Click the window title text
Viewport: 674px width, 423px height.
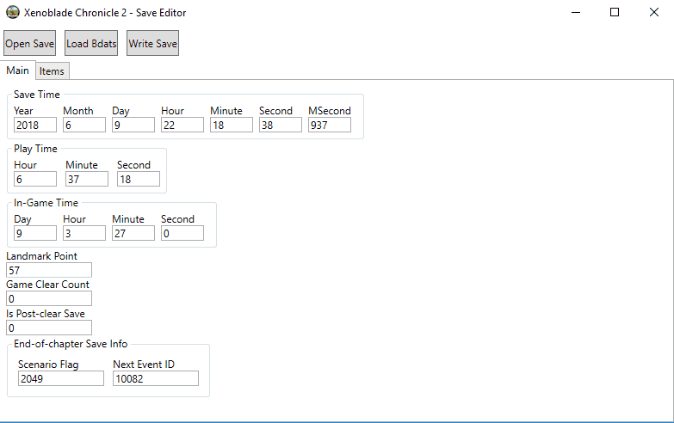coord(105,13)
